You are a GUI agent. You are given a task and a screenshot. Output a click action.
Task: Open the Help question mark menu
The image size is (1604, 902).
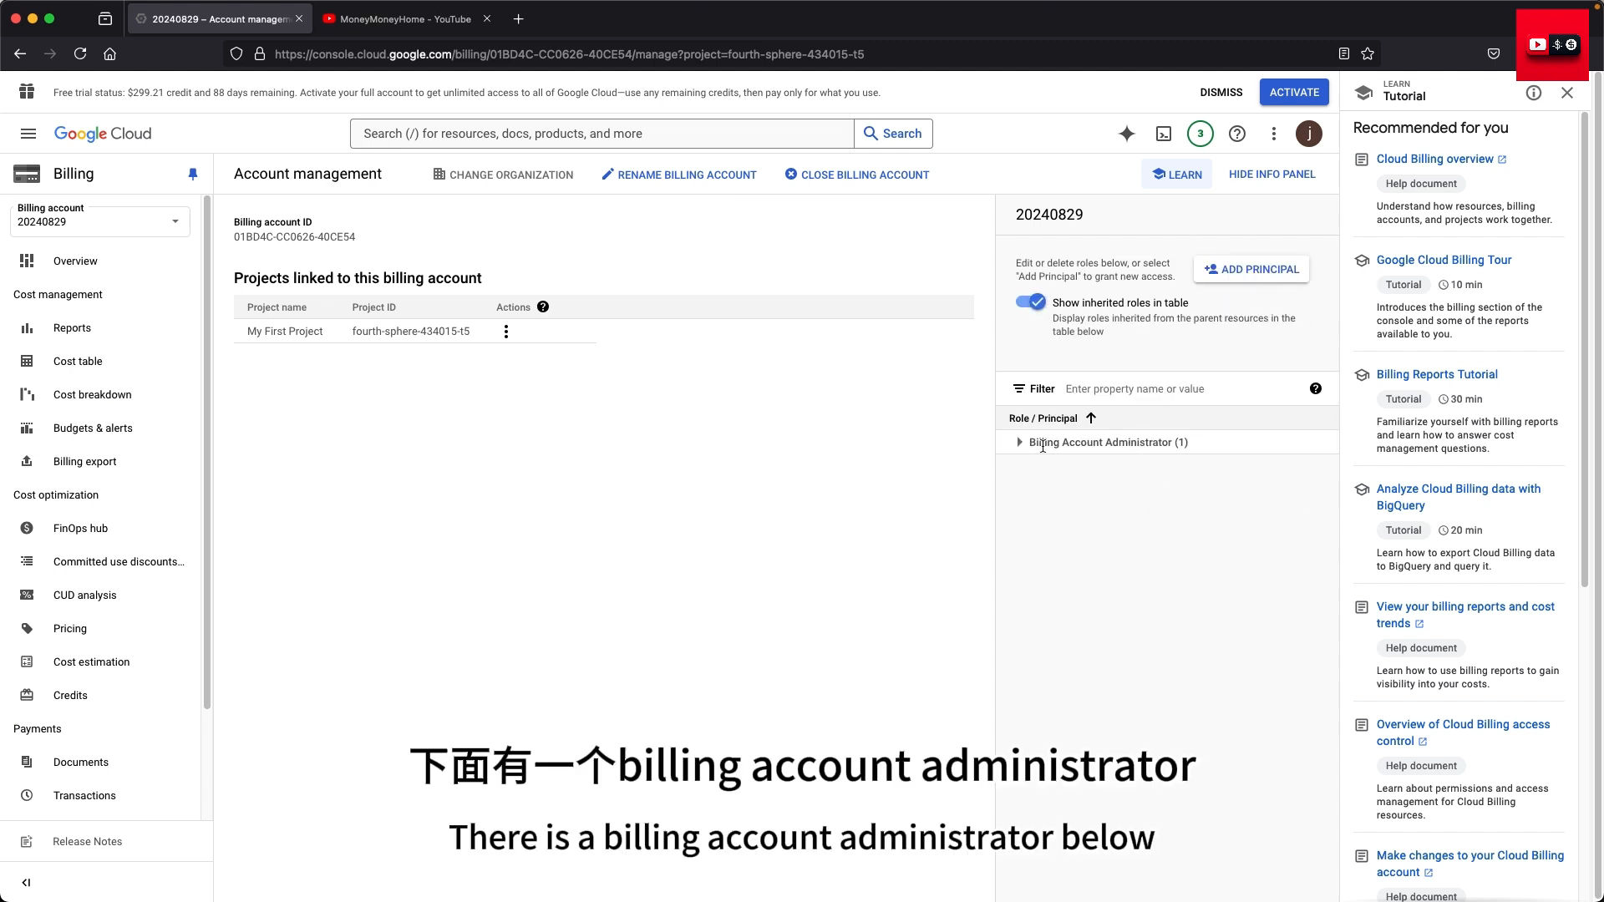click(1237, 134)
